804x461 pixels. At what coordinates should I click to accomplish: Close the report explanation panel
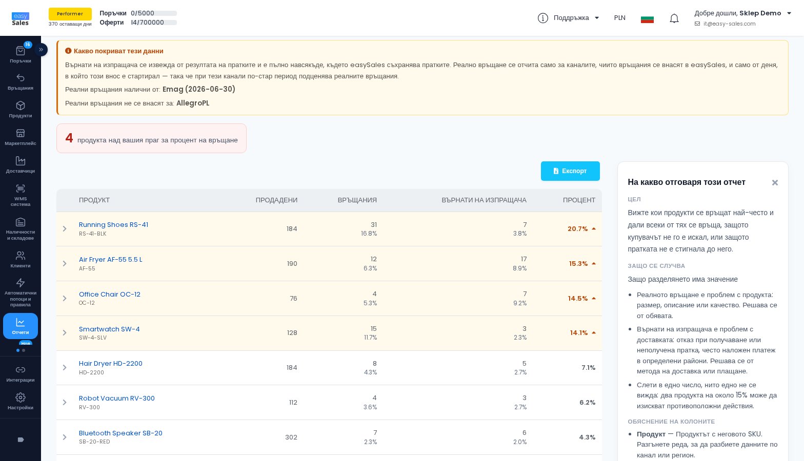[x=775, y=183]
